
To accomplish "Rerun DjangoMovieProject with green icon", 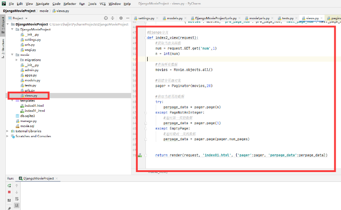I will coord(9,186).
